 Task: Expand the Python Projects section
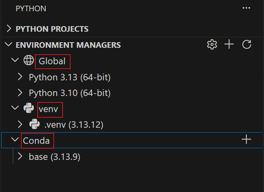pos(9,29)
